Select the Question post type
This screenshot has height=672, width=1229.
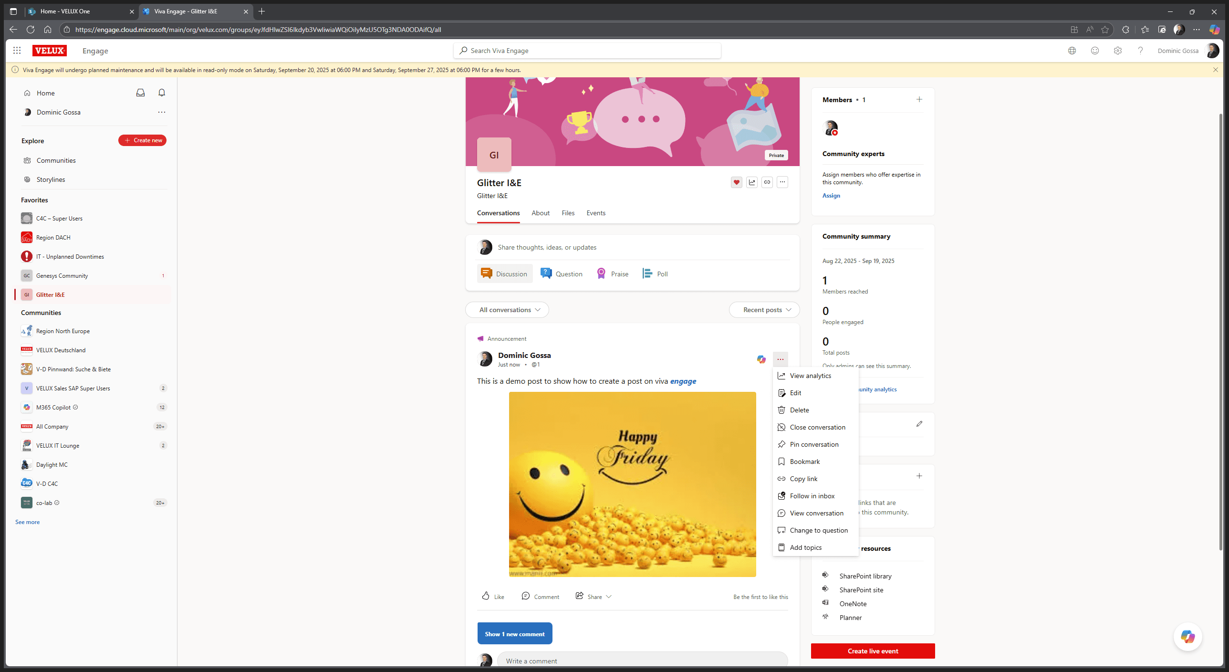pos(562,273)
